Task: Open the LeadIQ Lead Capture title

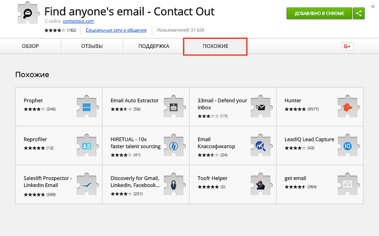Action: [309, 139]
